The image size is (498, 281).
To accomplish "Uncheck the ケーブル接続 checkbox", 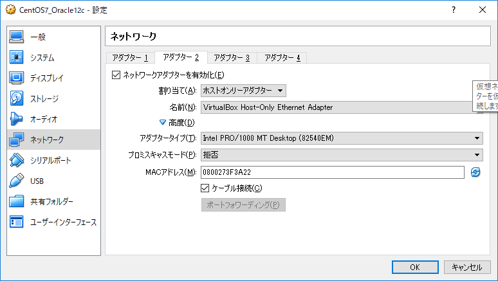I will (x=205, y=188).
